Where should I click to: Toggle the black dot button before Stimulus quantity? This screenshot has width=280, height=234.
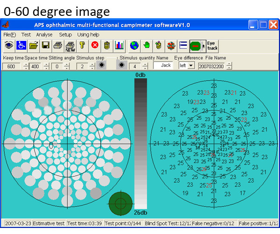pos(122,65)
